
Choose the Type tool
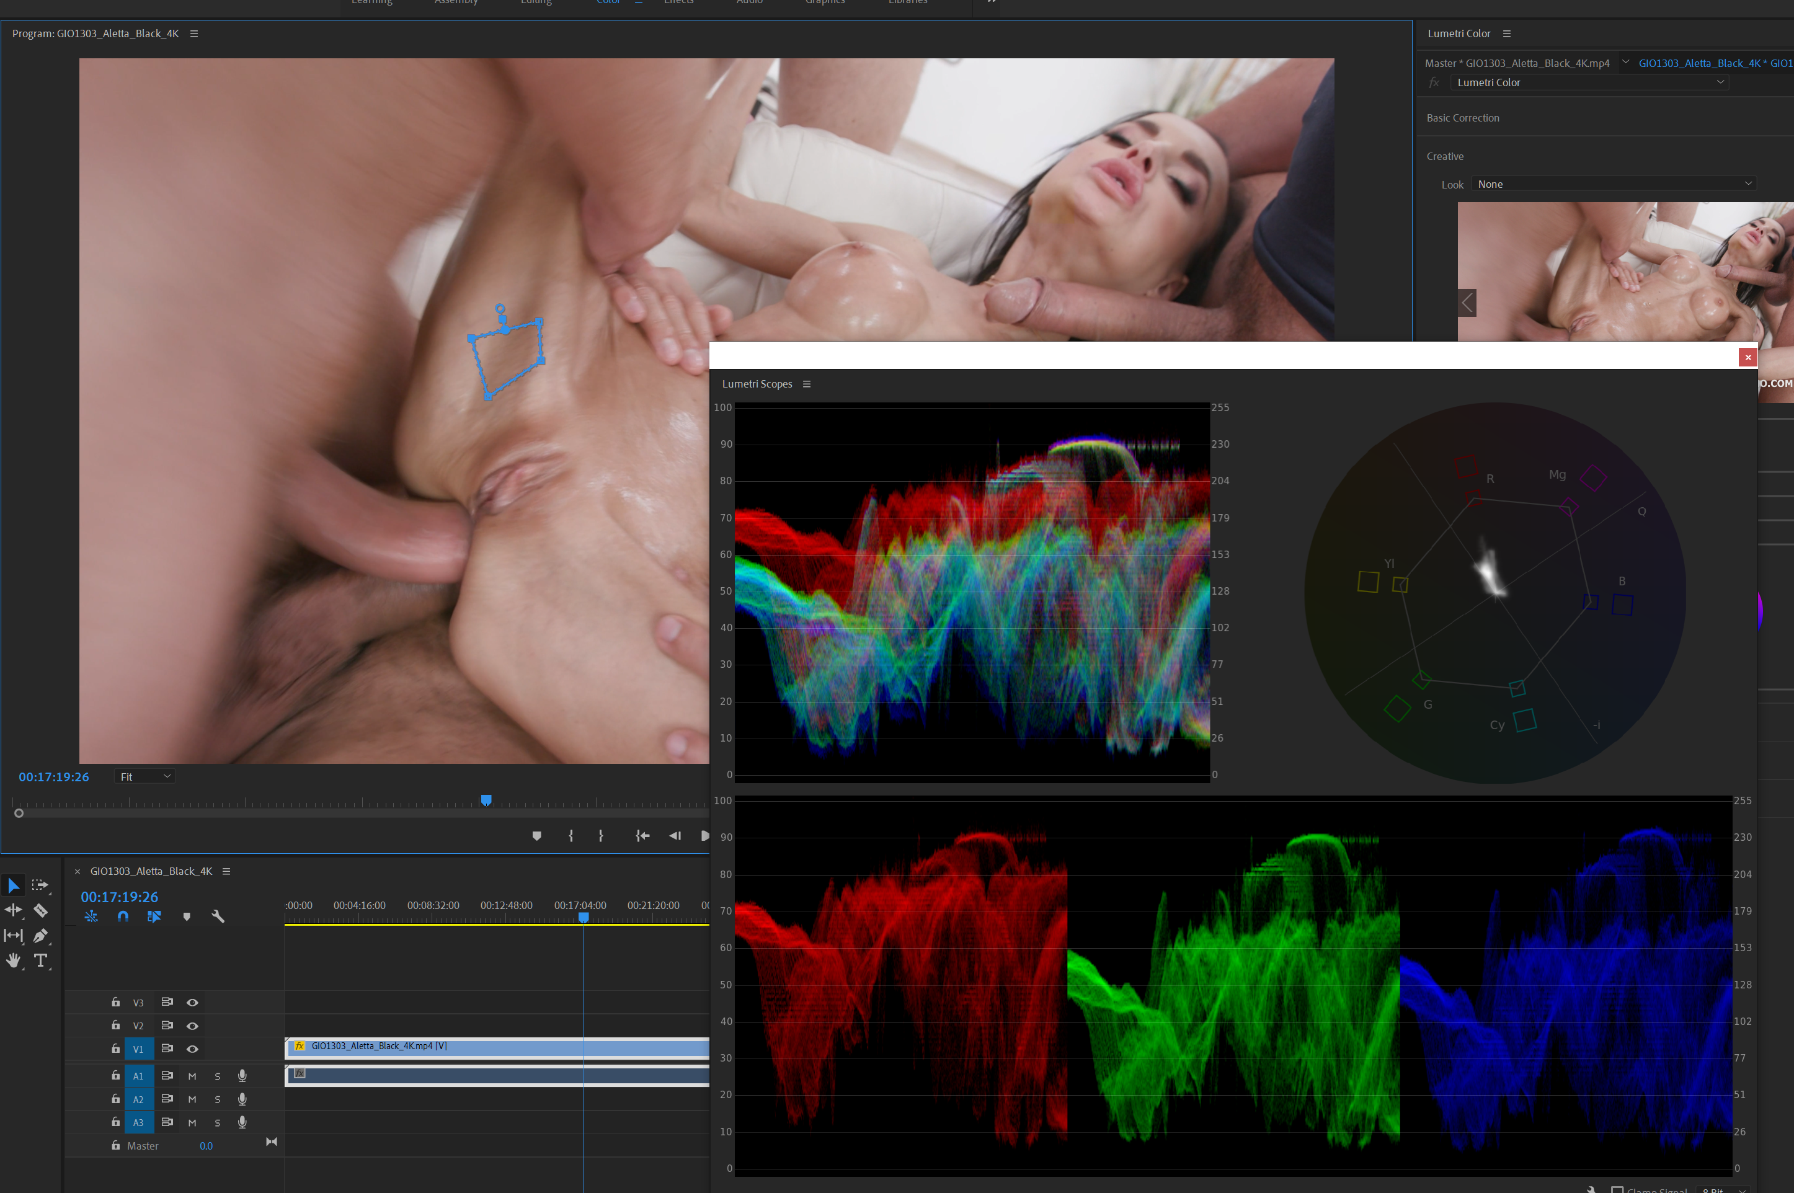[x=41, y=960]
